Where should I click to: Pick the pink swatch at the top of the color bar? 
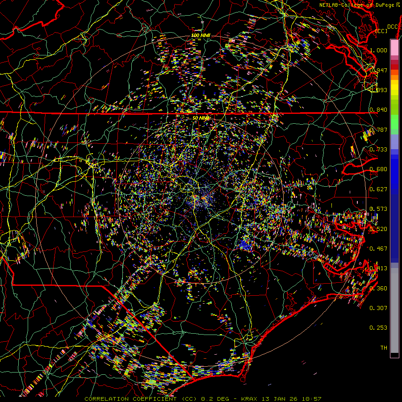394,47
